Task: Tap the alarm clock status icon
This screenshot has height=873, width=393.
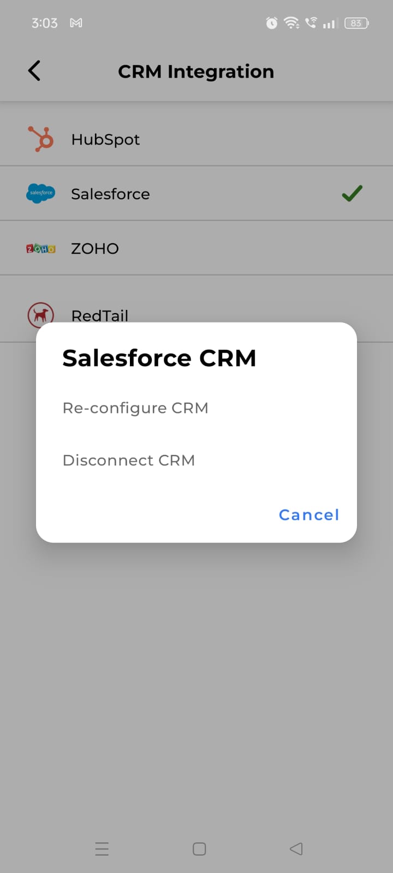Action: point(271,23)
